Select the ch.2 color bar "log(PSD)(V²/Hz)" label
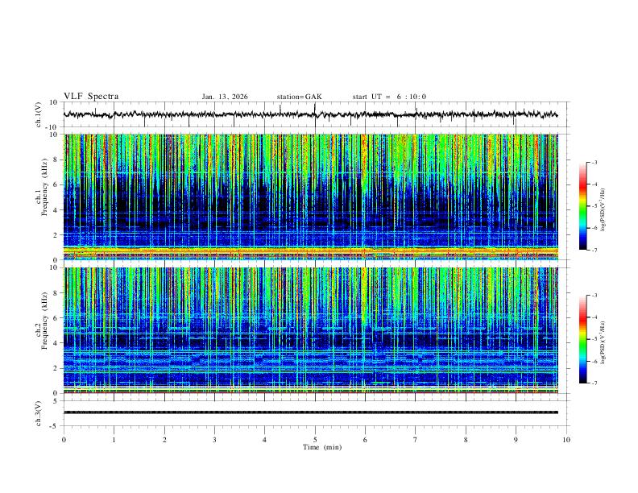Viewport: 638px width, 493px height. click(603, 343)
